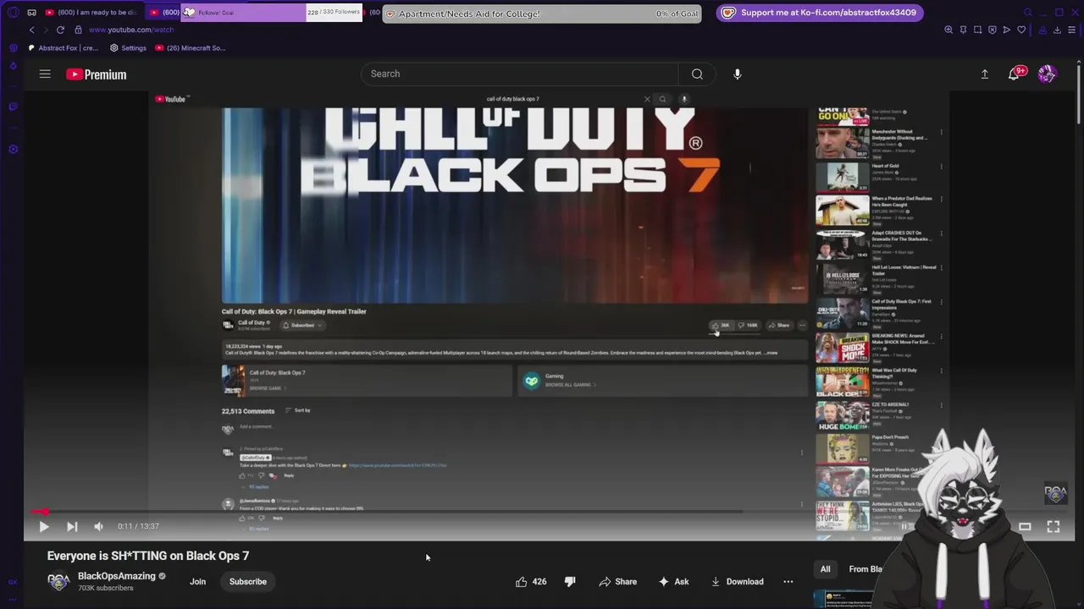Viewport: 1084px width, 609px height.
Task: Select the 'All' filter chip
Action: pos(825,569)
